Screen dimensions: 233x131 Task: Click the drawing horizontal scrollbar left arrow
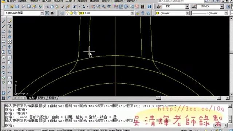[159, 98]
